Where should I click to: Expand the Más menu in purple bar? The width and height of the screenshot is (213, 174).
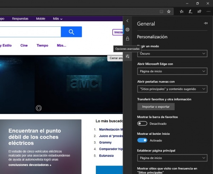[x=58, y=19]
